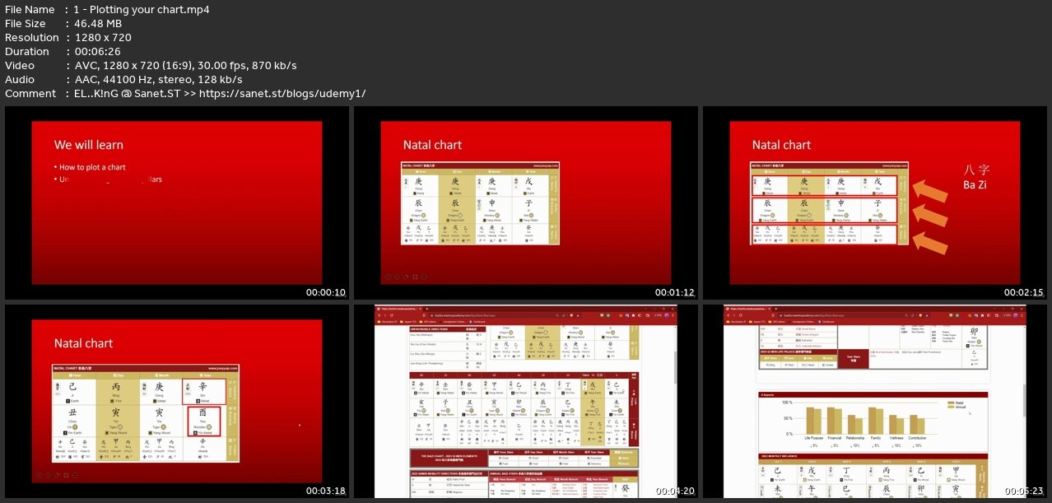Open the thumbnail at 00:02:15
The image size is (1052, 503).
tap(875, 203)
